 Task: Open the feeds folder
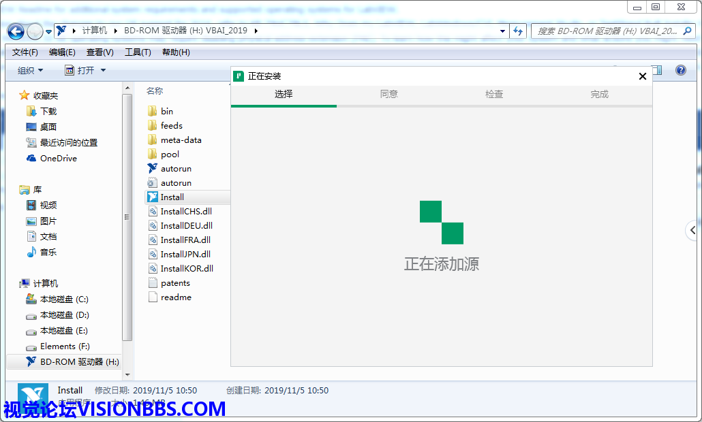(171, 125)
